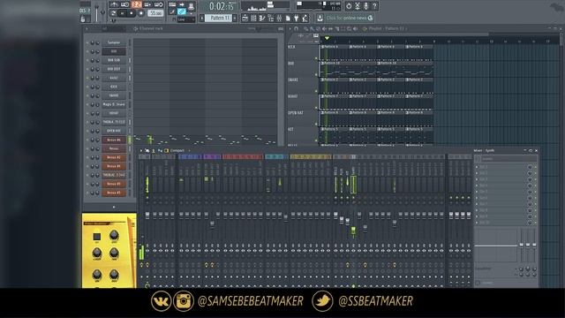Toggle the orange highlighted recording option icon

(137, 4)
